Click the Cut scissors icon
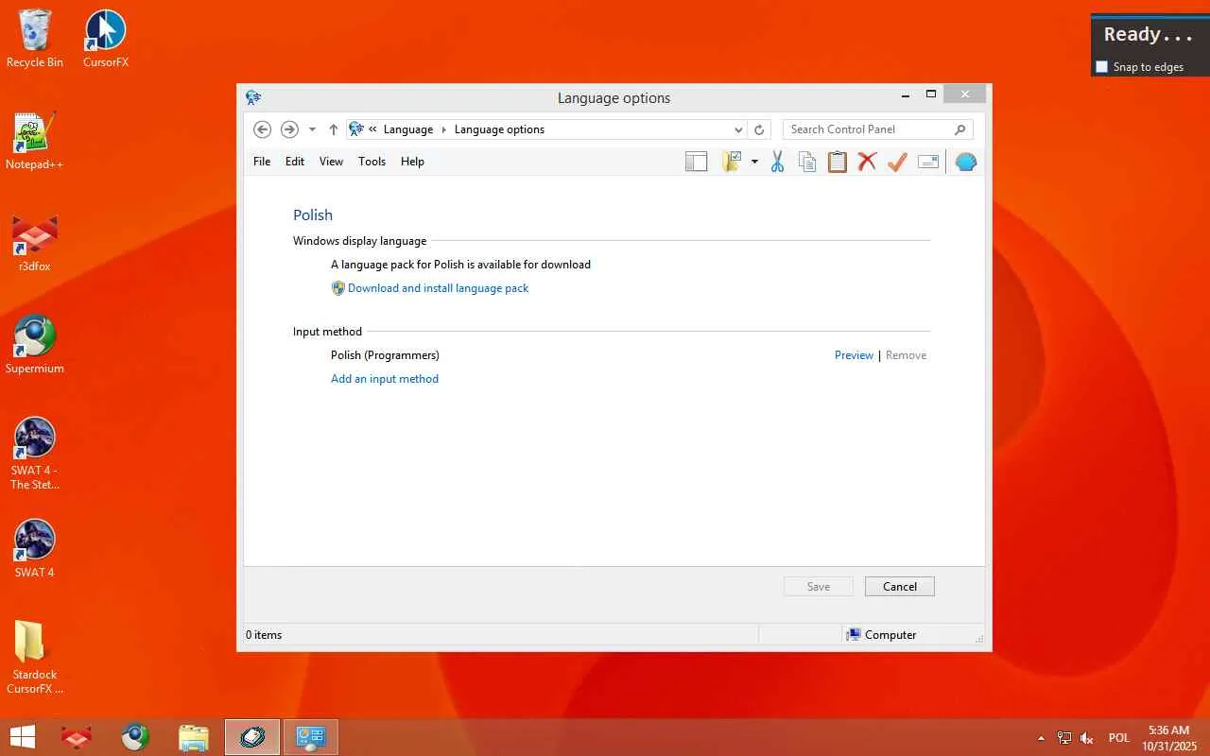1210x756 pixels. point(777,162)
